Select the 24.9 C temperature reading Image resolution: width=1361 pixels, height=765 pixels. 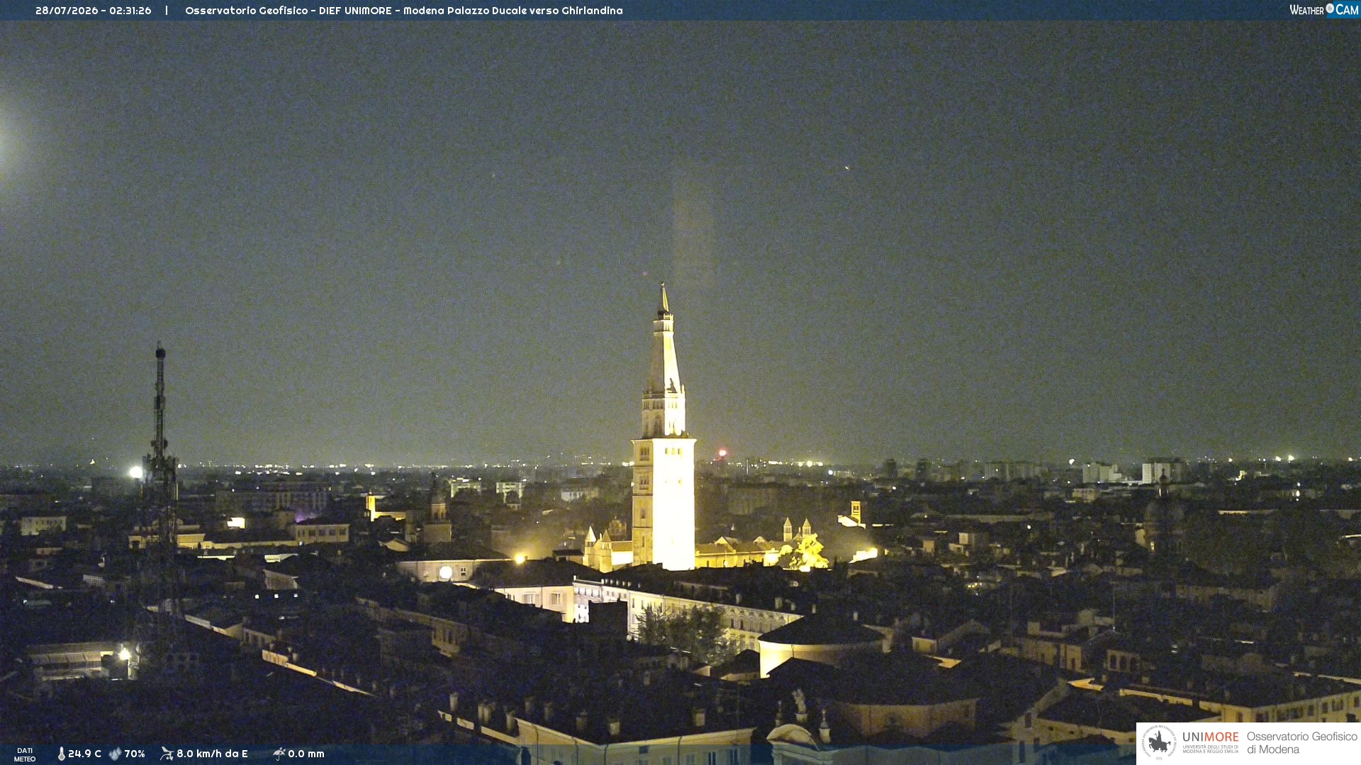pos(84,754)
